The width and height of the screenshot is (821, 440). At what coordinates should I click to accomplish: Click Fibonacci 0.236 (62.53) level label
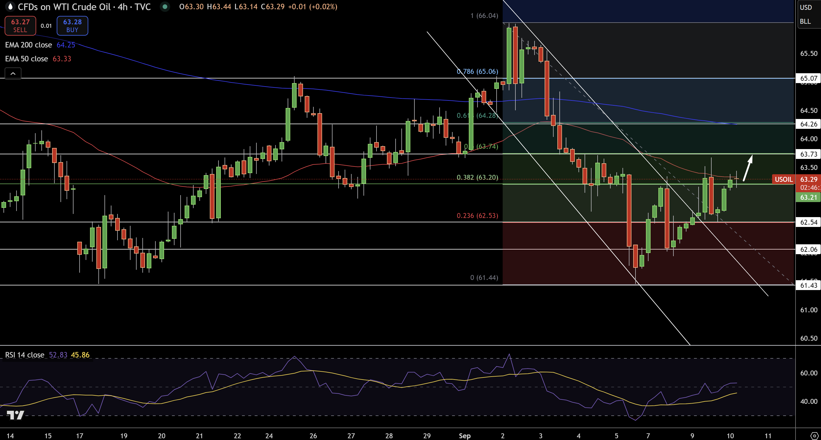click(477, 216)
